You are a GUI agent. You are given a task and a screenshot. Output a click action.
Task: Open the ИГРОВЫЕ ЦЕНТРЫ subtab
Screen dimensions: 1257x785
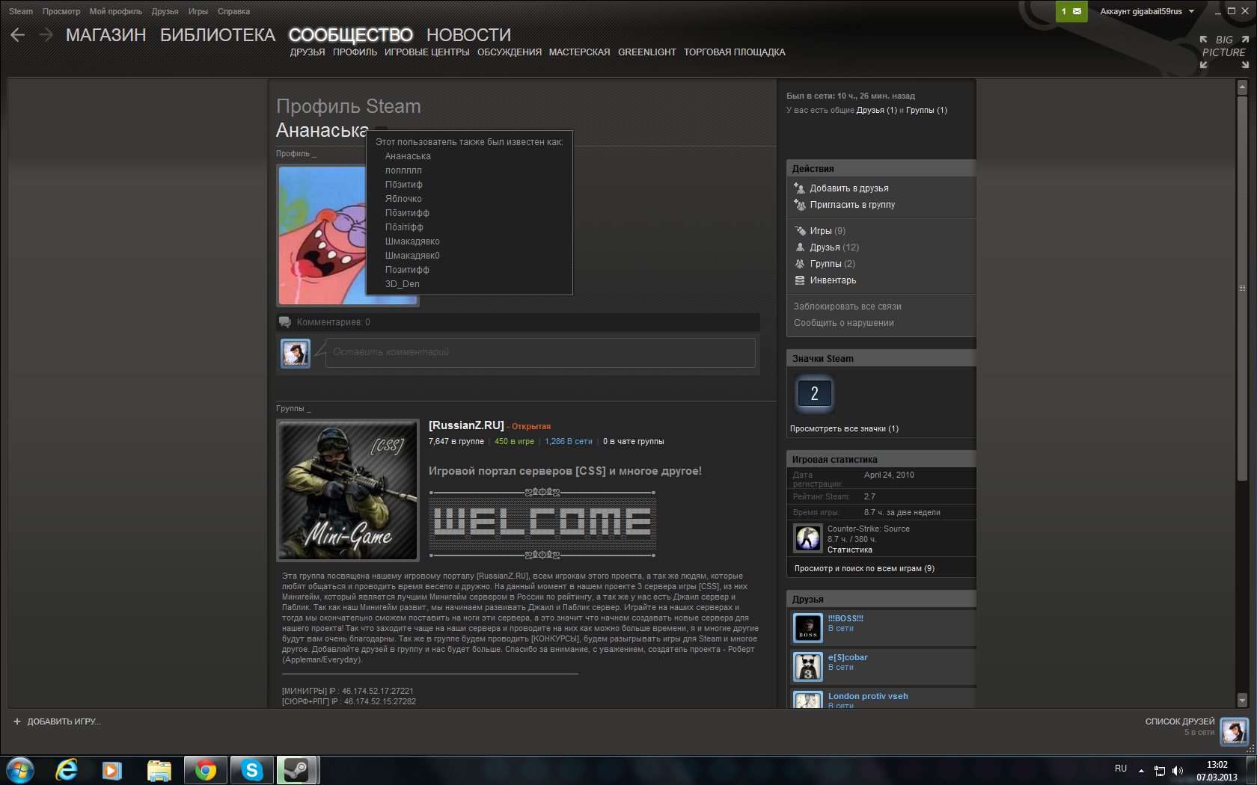(x=427, y=52)
